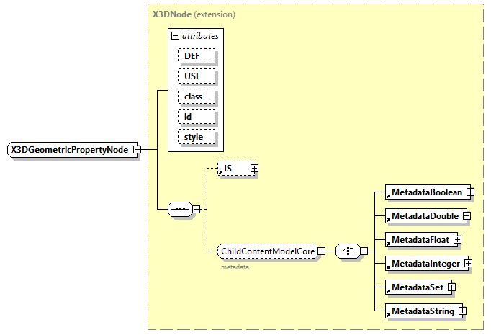Select the MetadataDouble element
Viewport: 491px width, 335px height.
pos(425,216)
